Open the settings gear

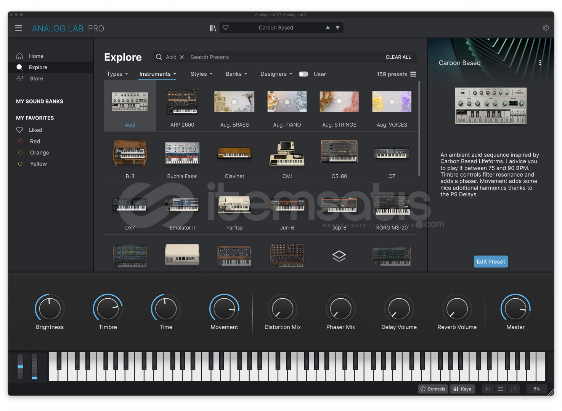pos(546,28)
